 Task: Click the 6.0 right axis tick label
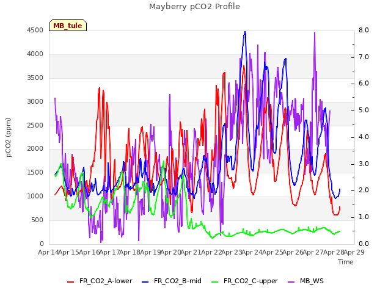coord(364,83)
